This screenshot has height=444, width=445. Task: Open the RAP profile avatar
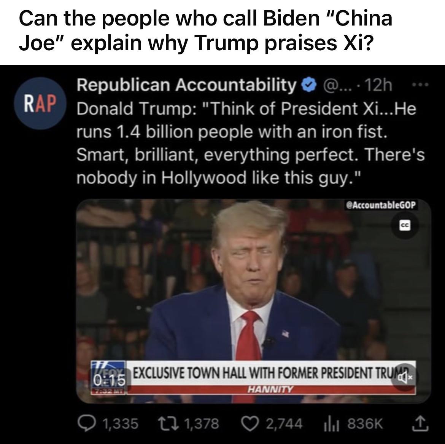pyautogui.click(x=40, y=104)
